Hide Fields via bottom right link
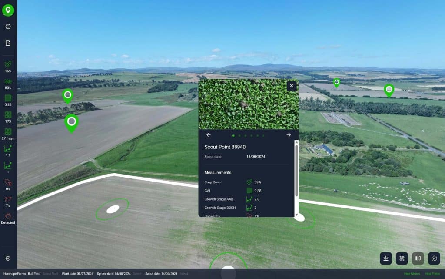Image resolution: width=445 pixels, height=279 pixels. click(x=433, y=274)
